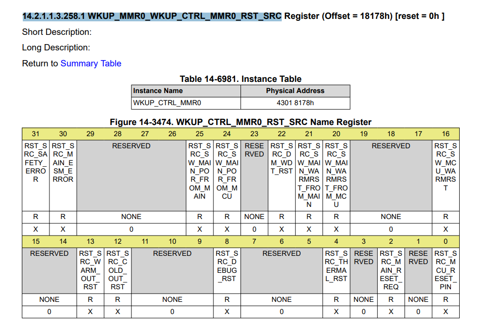Click bit number 13 in the lower header row
The image size is (482, 330).
click(x=90, y=241)
